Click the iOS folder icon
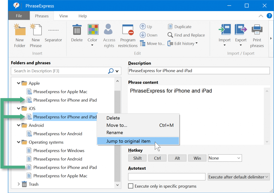The height and width of the screenshot is (193, 274). click(x=24, y=108)
